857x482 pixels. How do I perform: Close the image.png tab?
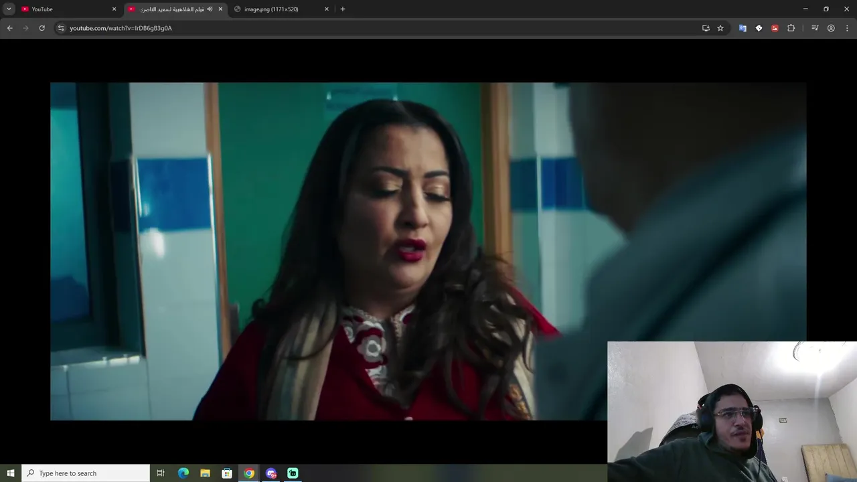(x=327, y=9)
